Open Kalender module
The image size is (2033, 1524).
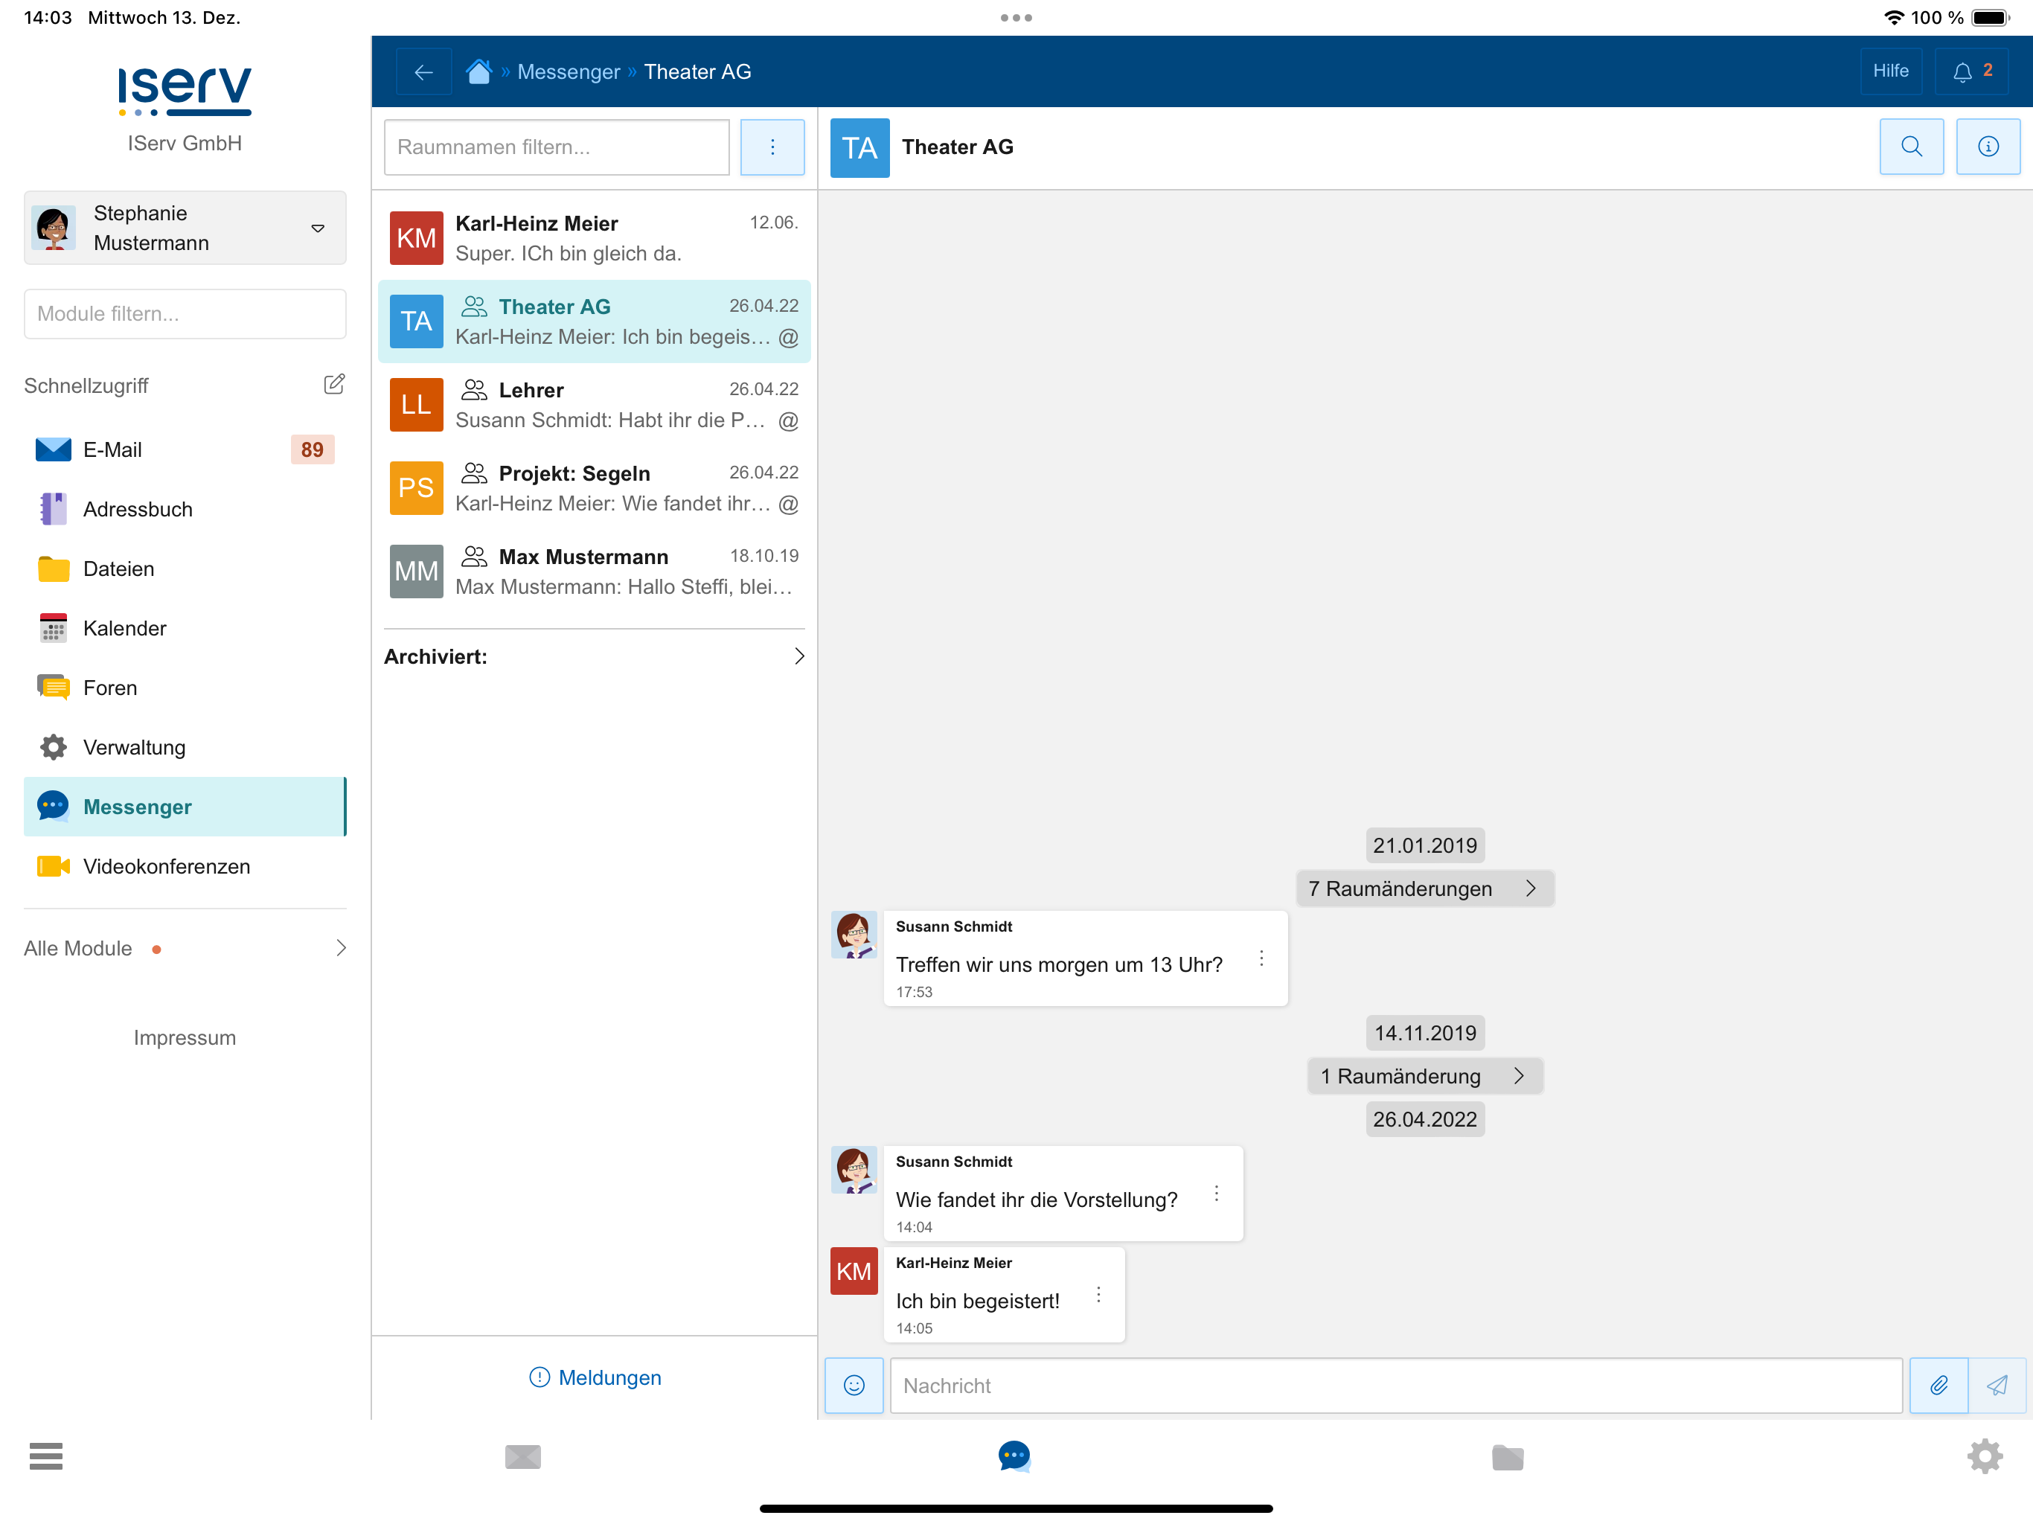tap(185, 629)
